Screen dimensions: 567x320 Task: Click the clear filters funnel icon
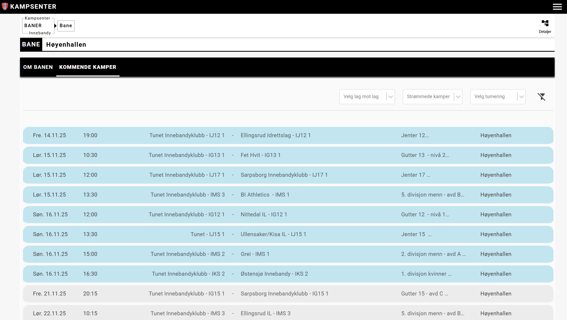[x=541, y=97]
